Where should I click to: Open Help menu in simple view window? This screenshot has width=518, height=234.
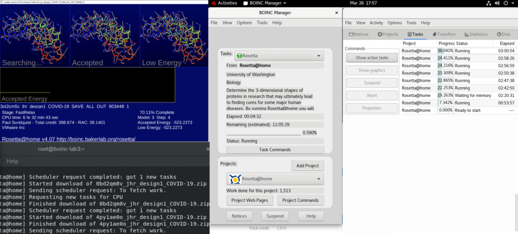pyautogui.click(x=277, y=23)
